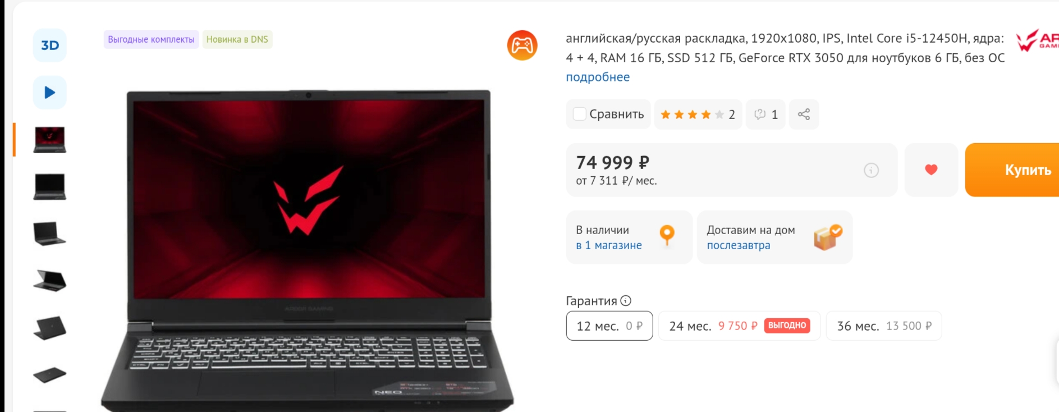The width and height of the screenshot is (1059, 412).
Task: Select the second laptop thumbnail with dark screen
Action: [x=50, y=187]
